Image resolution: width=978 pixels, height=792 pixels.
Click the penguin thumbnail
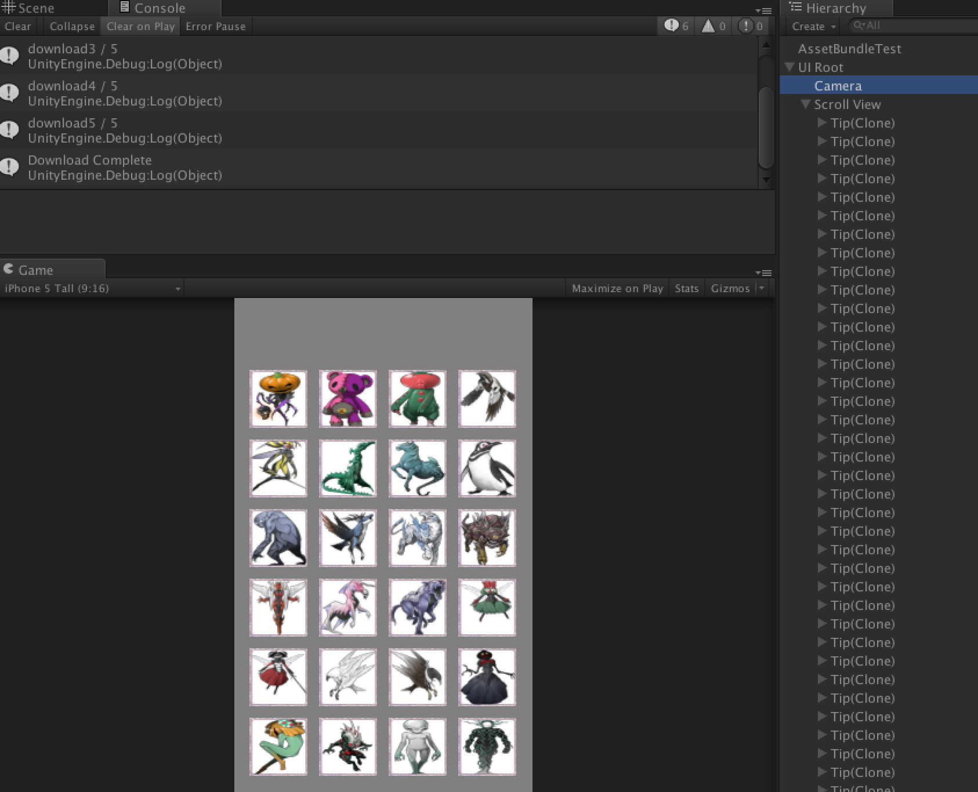coord(487,468)
